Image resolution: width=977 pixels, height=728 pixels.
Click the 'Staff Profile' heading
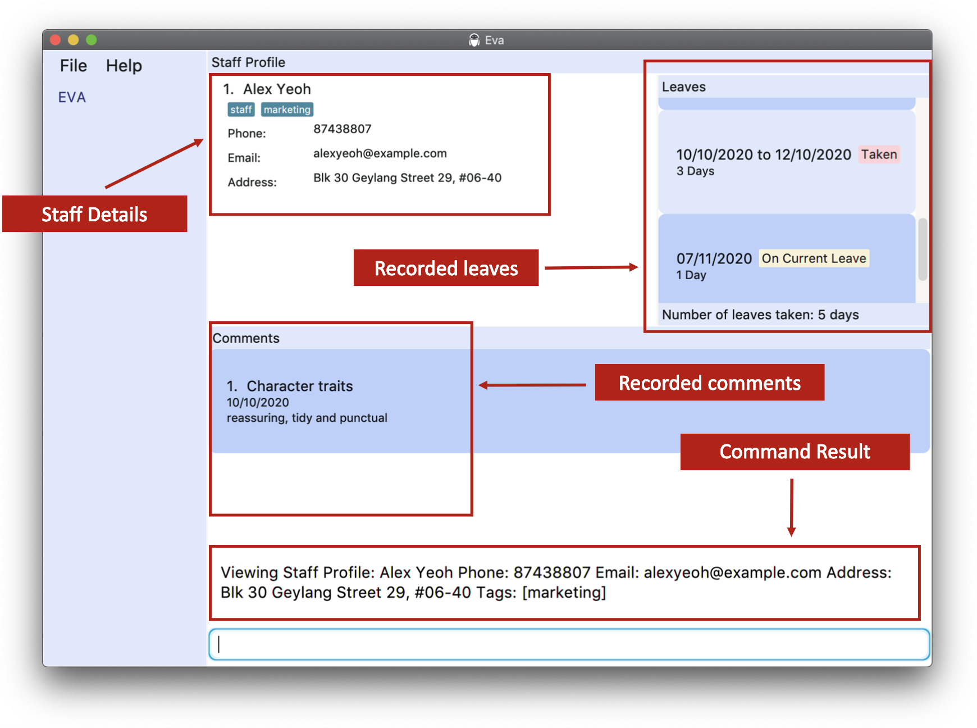pyautogui.click(x=248, y=62)
